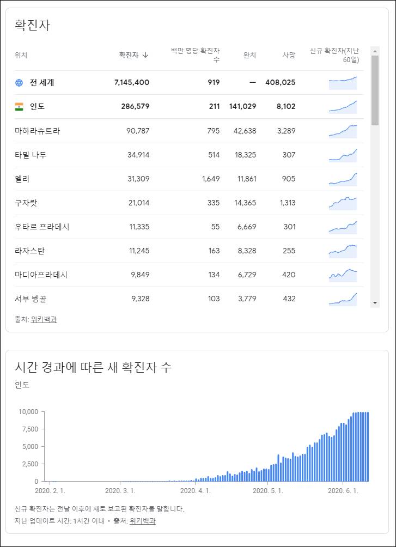Click worldwide confirmed count 7,145,400

pos(132,83)
